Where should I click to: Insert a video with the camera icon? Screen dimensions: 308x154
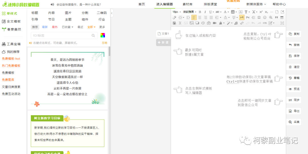(x=214, y=23)
